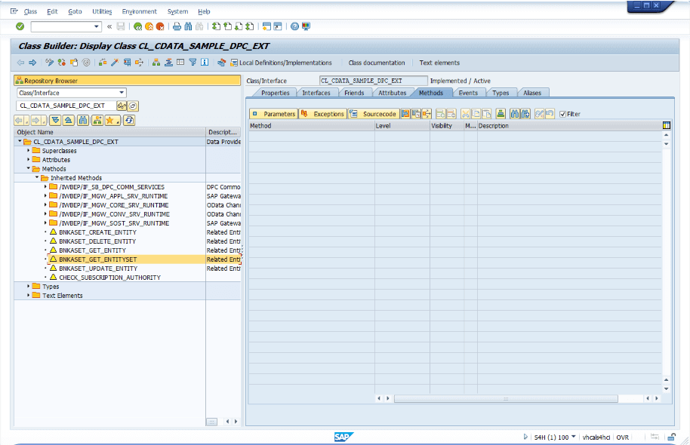Click the scissors Cut icon in the methods toolbar
The height and width of the screenshot is (445, 690).
(465, 114)
